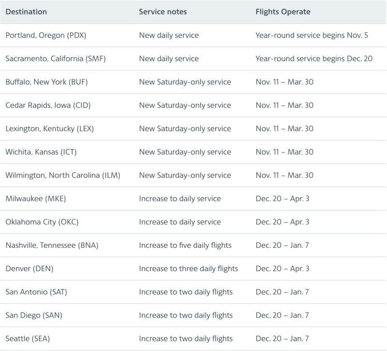This screenshot has height=351, width=387.
Task: Click Wilmington, North Carolina (ILM) cell
Action: pos(63,175)
